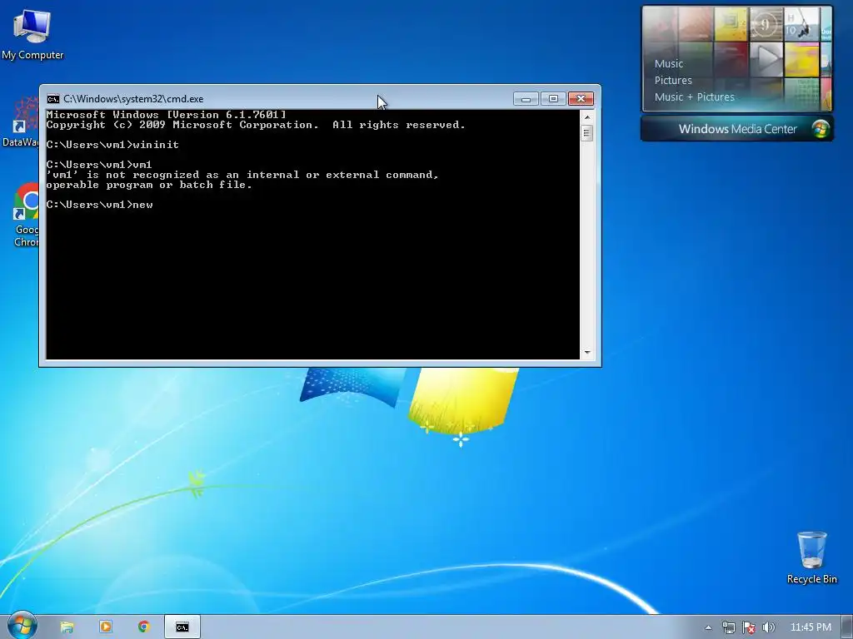Click the 'C:\Users\vm1>wininit' command line
This screenshot has width=853, height=639.
tap(112, 145)
